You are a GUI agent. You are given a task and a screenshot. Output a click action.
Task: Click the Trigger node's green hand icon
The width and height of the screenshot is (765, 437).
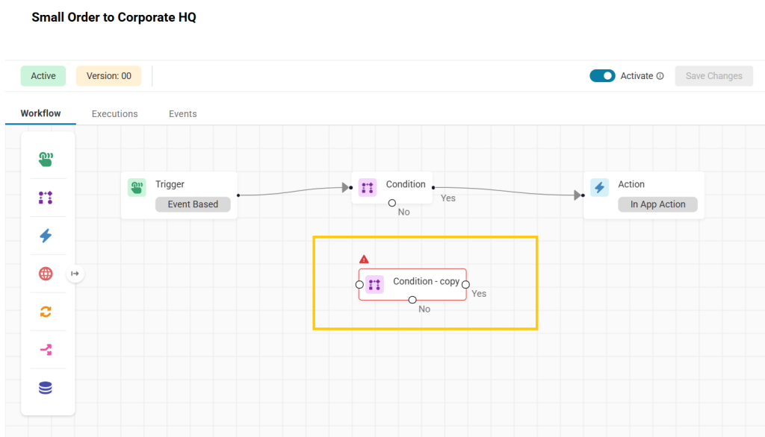coord(137,187)
